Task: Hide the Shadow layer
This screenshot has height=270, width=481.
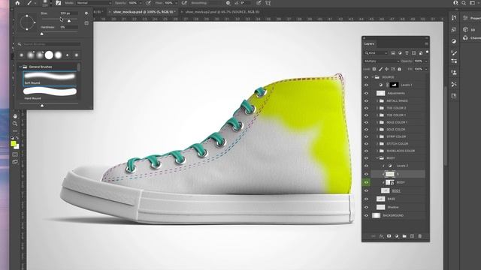Action: pyautogui.click(x=366, y=207)
